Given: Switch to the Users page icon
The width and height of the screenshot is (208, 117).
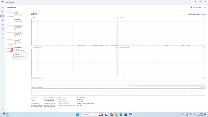Looking at the screenshot, I should (2, 29).
